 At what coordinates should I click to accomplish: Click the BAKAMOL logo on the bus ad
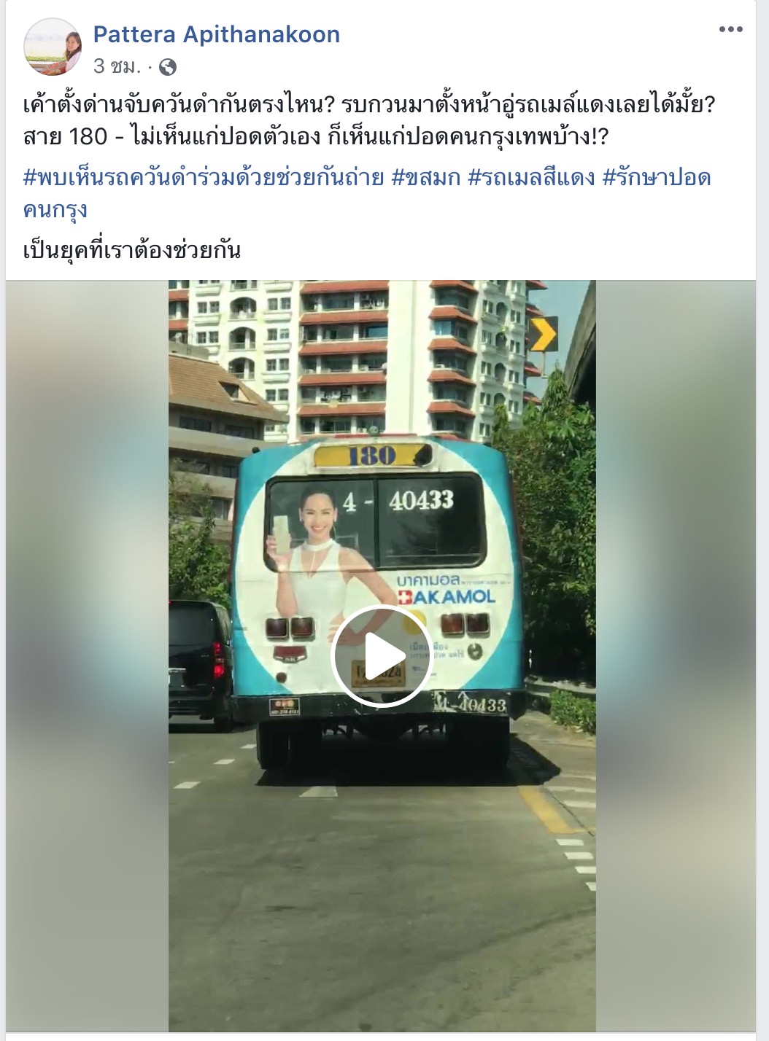(x=446, y=596)
